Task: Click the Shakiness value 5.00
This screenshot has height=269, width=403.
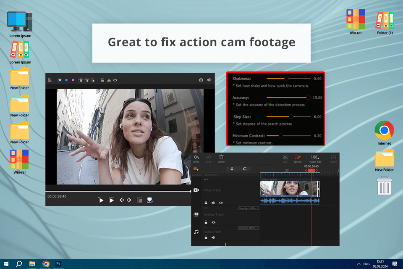Action: click(318, 79)
